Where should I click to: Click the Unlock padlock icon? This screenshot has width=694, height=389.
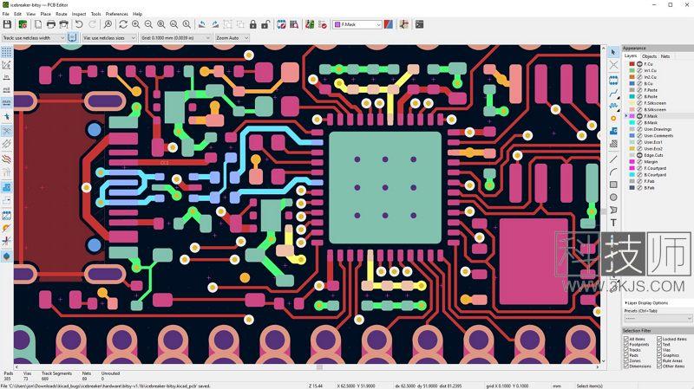265,25
